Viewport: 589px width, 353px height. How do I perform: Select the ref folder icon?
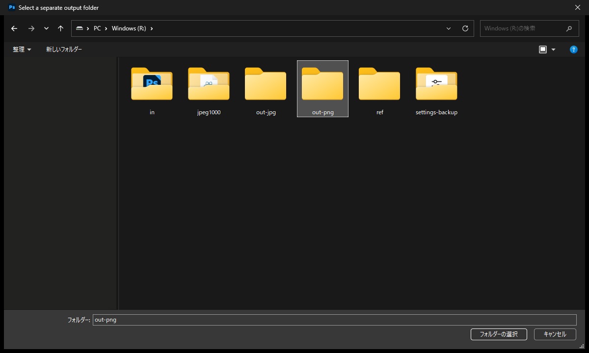tap(379, 84)
